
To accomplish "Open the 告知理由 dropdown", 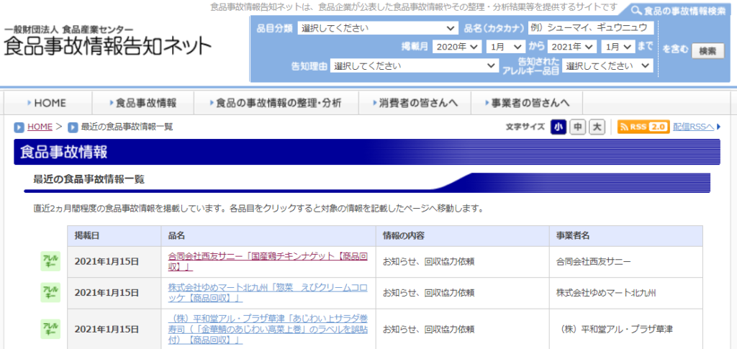I will [414, 65].
